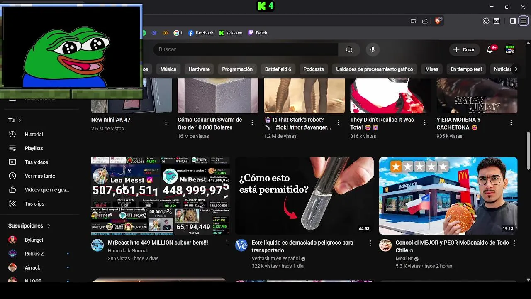Open the kick.com bookmark
This screenshot has width=531, height=299.
pyautogui.click(x=231, y=33)
